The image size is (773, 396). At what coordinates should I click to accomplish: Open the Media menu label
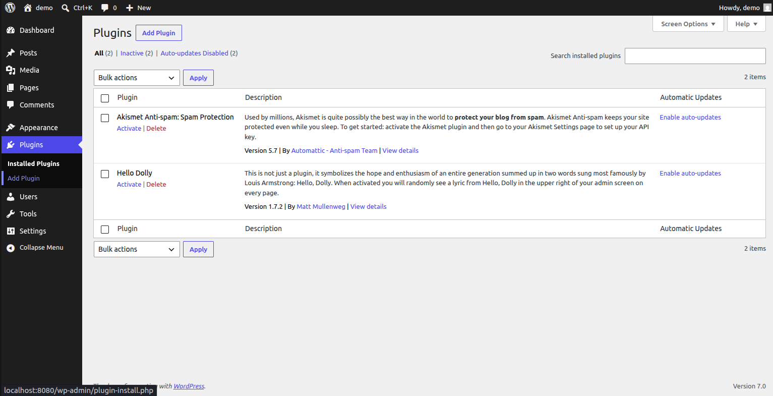coord(29,70)
